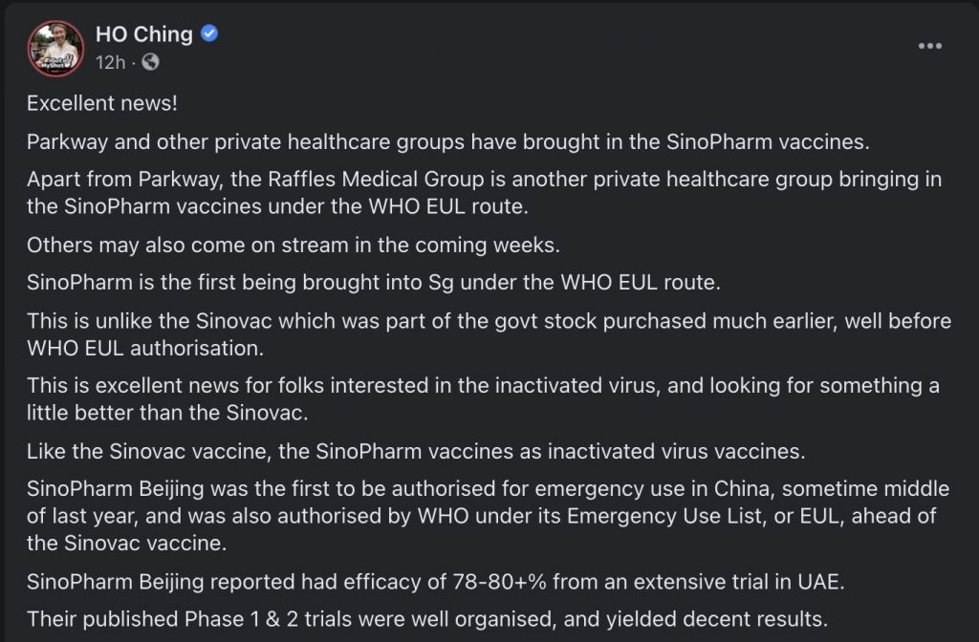This screenshot has width=979, height=642.
Task: Click the "Others may also come on stream" line
Action: pos(292,244)
